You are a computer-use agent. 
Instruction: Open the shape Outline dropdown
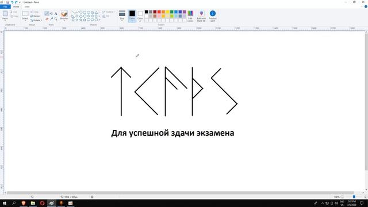click(109, 11)
